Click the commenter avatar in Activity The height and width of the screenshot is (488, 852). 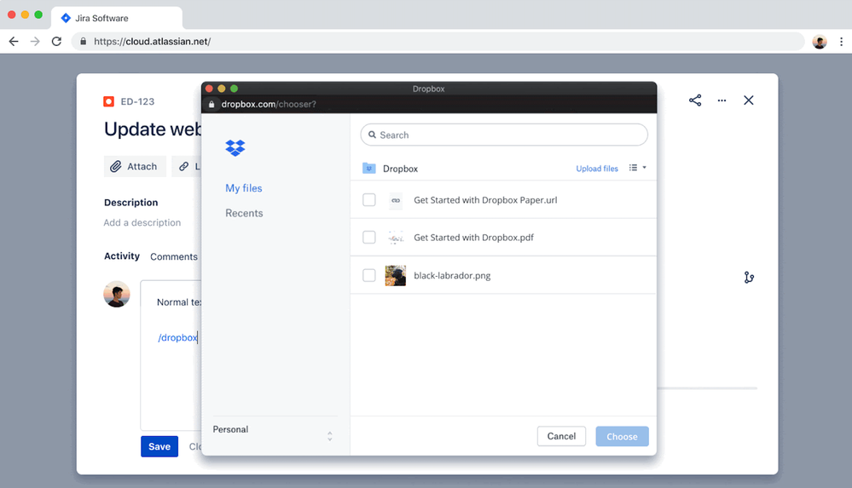point(117,294)
